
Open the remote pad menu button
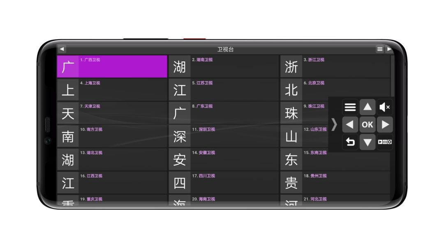[350, 107]
